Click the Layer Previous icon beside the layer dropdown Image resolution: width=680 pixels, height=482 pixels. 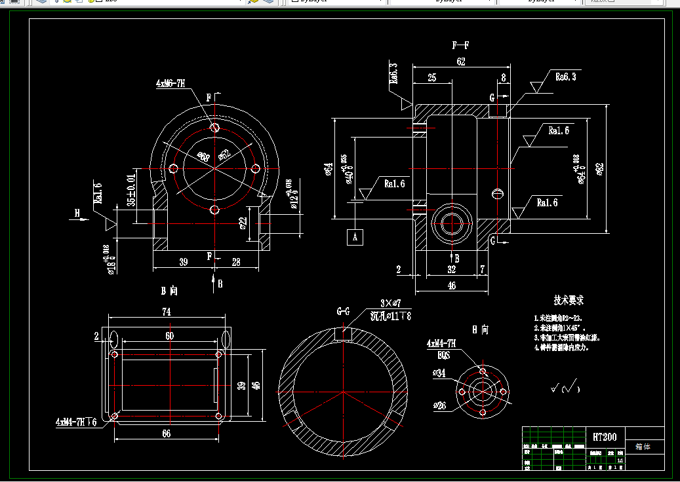[x=269, y=2]
